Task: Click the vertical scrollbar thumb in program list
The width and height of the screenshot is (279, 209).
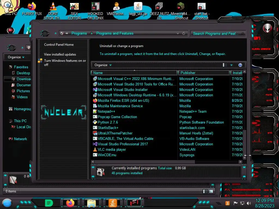Action: coord(245,142)
